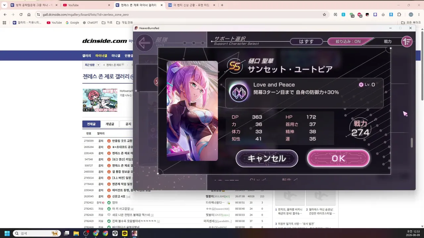Click the taskbar 검색 search box

tap(37, 233)
